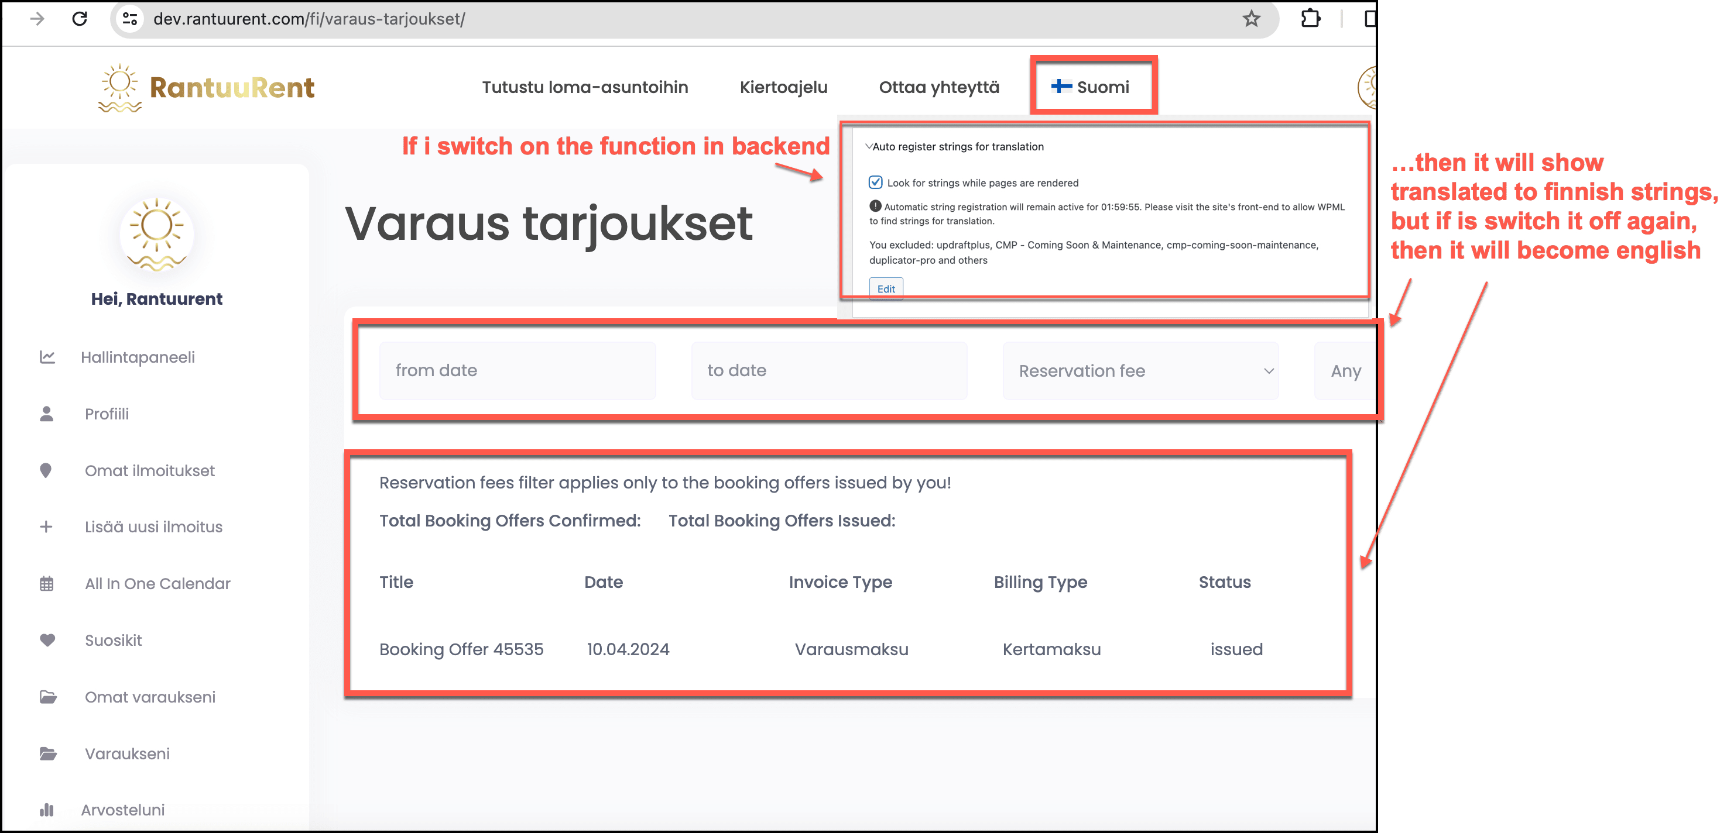This screenshot has height=833, width=1727.
Task: Click the RantuuRent logo
Action: [x=207, y=88]
